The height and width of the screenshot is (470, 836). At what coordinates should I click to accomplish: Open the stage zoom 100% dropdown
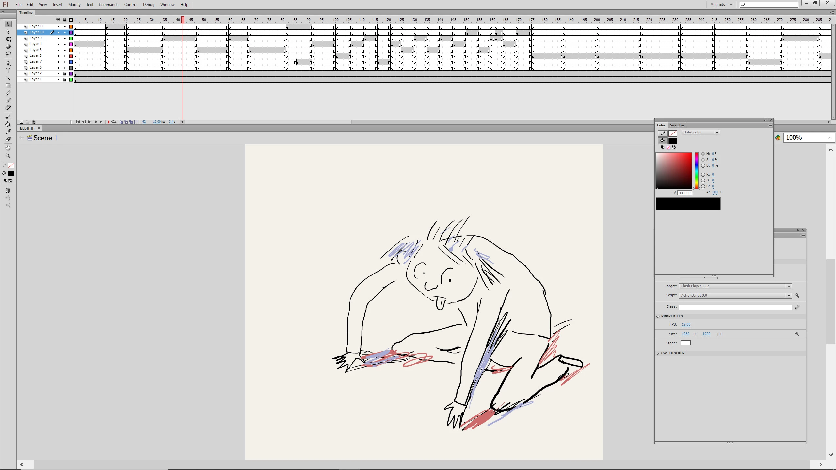point(830,138)
